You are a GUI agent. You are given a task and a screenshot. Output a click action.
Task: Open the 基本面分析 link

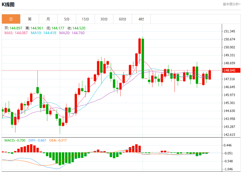[x=231, y=4]
